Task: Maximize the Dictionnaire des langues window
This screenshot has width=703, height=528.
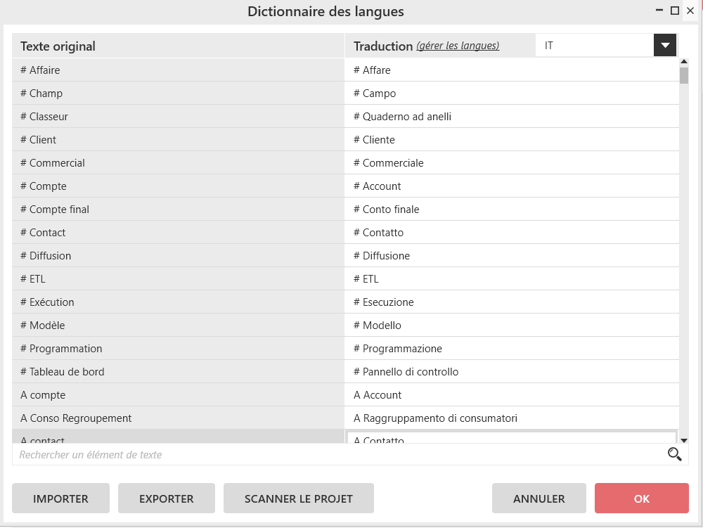Action: (x=675, y=11)
